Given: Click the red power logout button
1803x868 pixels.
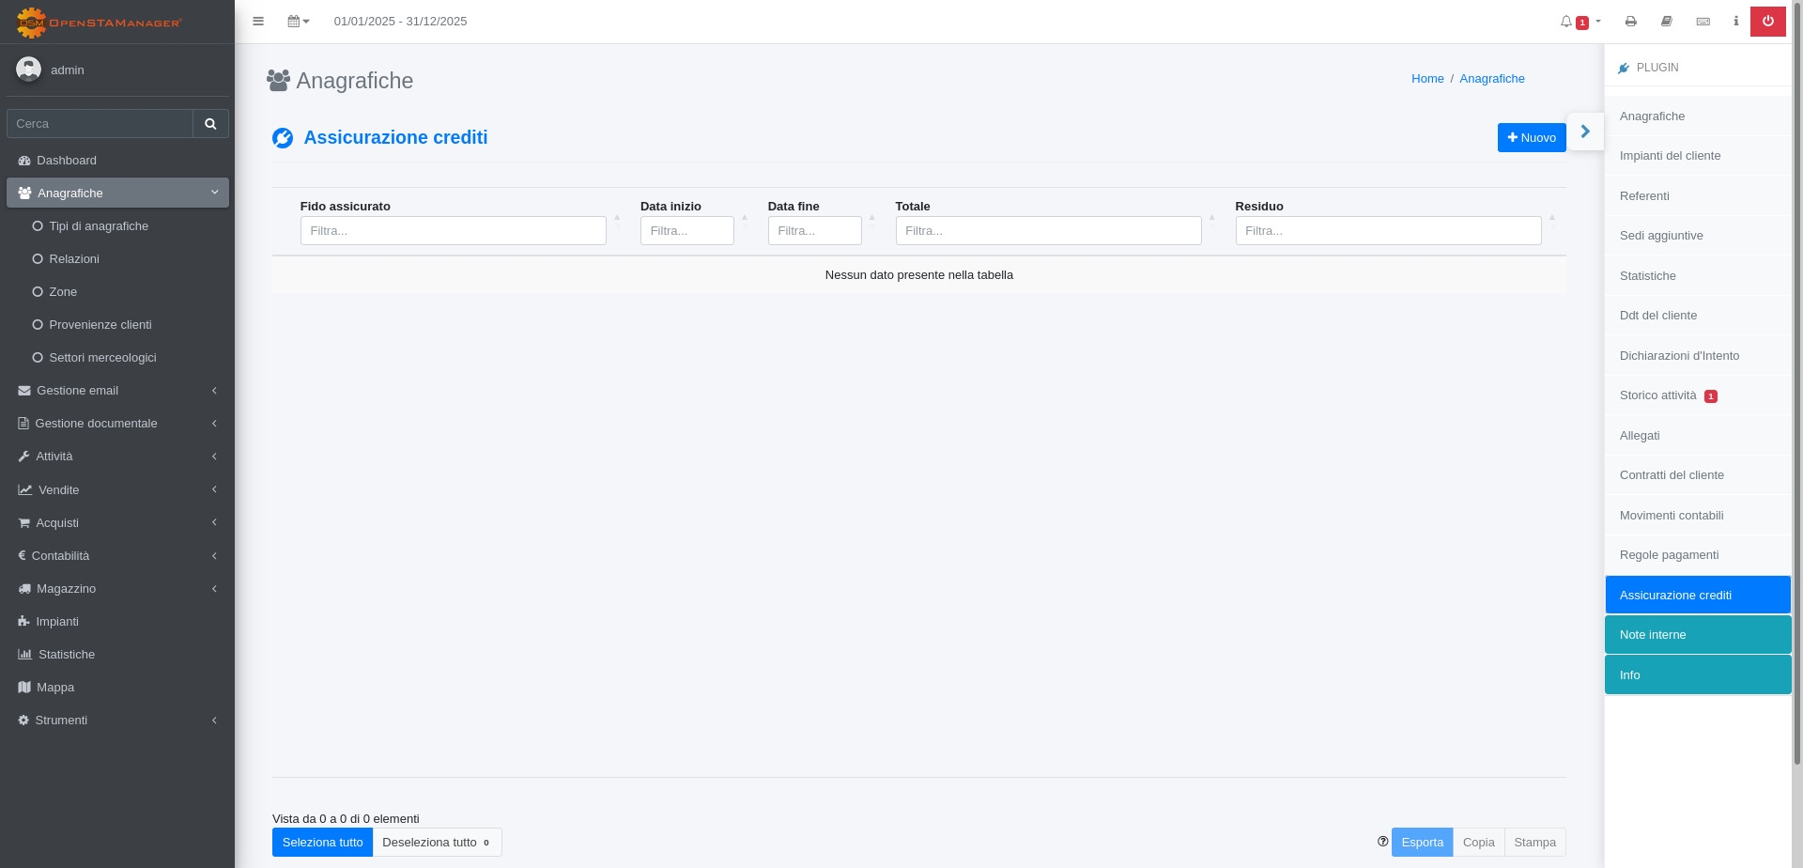Looking at the screenshot, I should [1767, 22].
